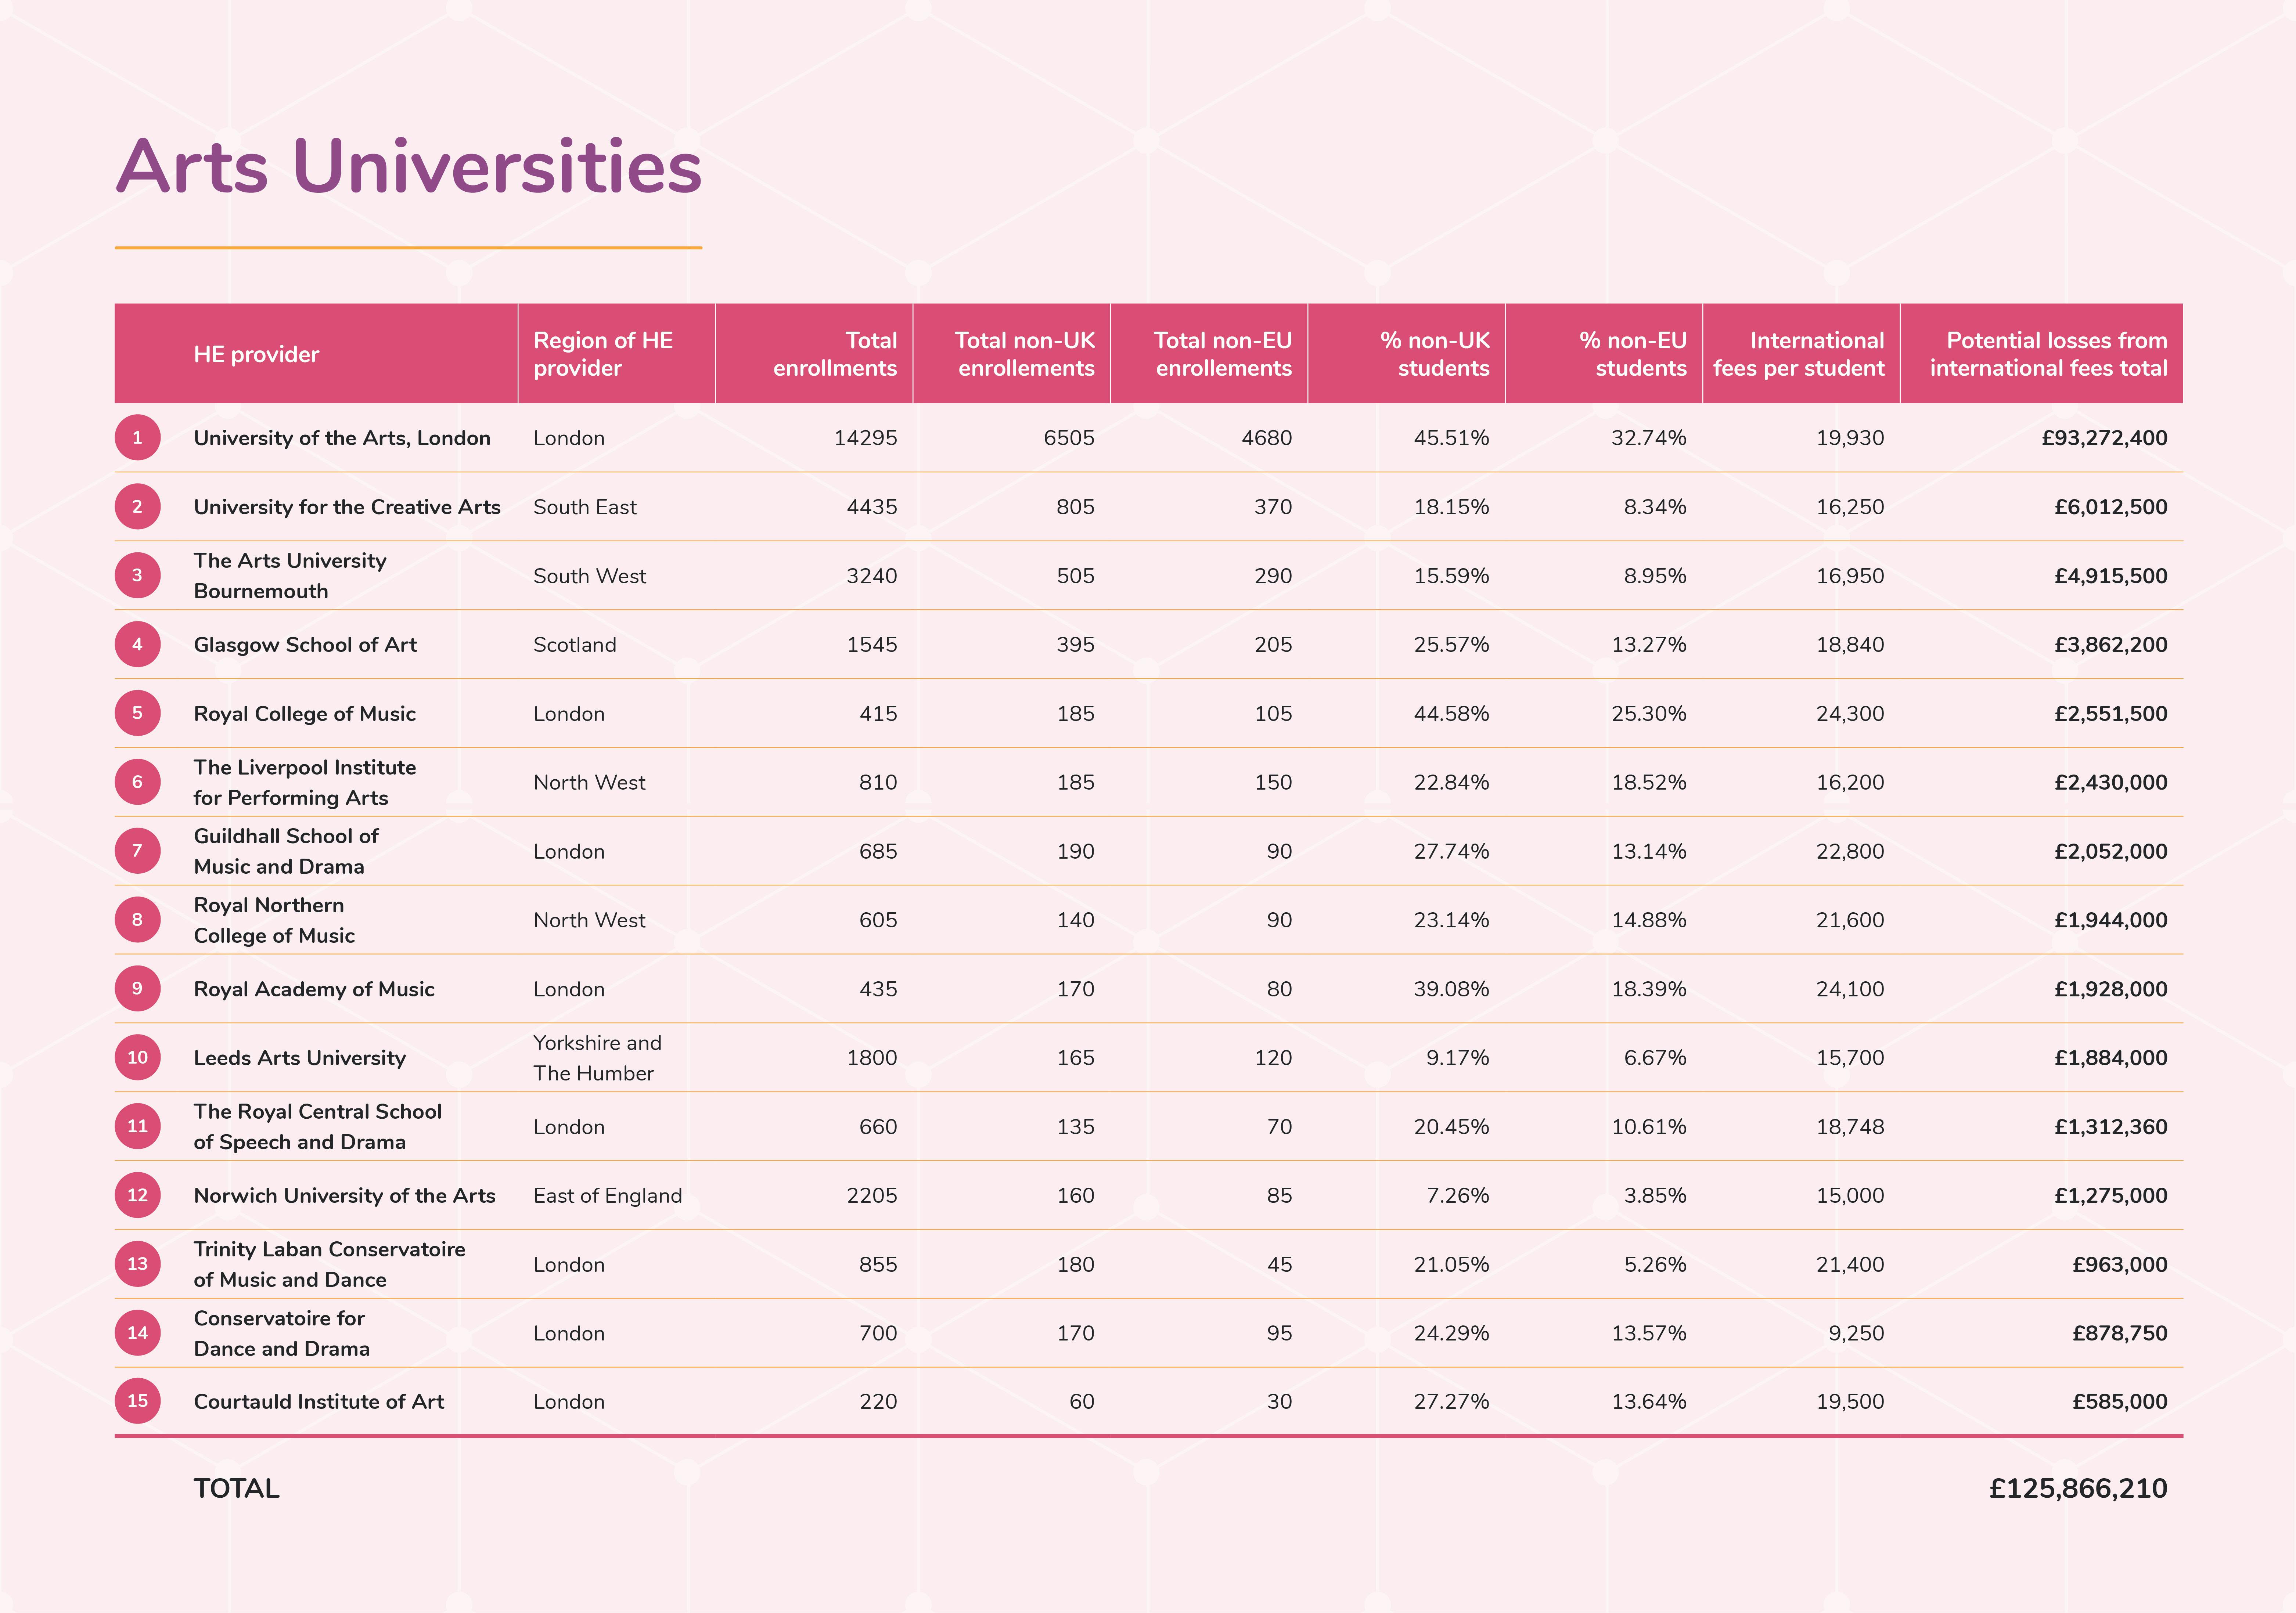The height and width of the screenshot is (1613, 2296).
Task: Click the 'Region of HE provider' header
Action: tap(603, 354)
